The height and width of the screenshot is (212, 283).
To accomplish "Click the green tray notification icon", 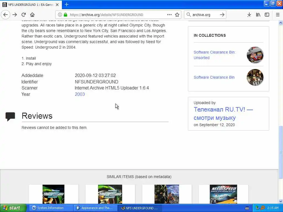I will tap(257, 208).
